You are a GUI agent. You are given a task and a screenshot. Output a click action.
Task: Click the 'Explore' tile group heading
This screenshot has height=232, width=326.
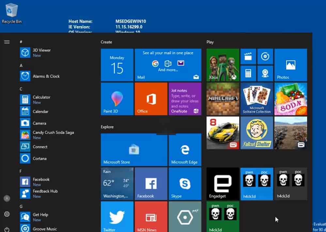[x=107, y=127]
